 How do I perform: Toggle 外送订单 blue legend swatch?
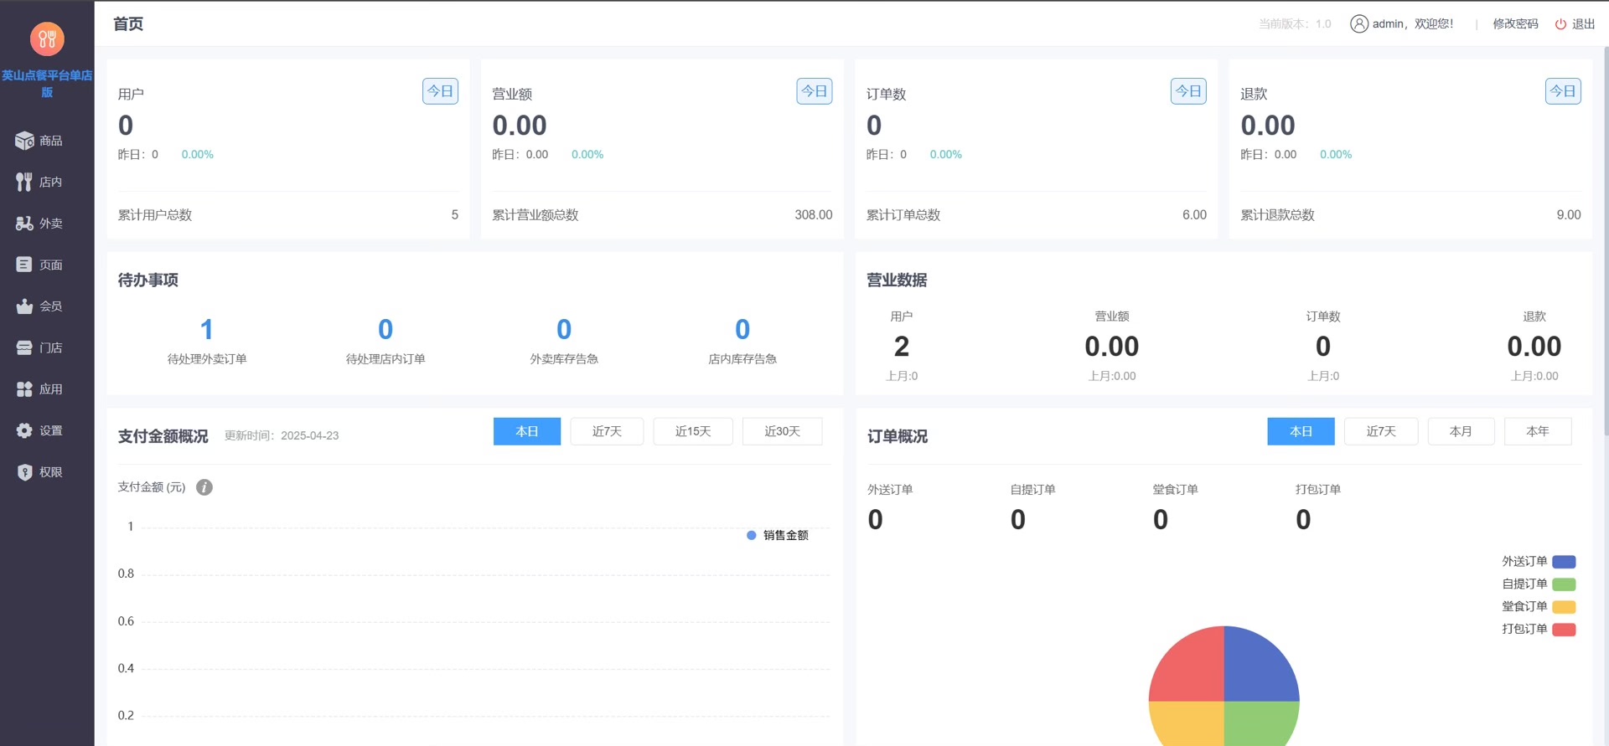pyautogui.click(x=1564, y=562)
